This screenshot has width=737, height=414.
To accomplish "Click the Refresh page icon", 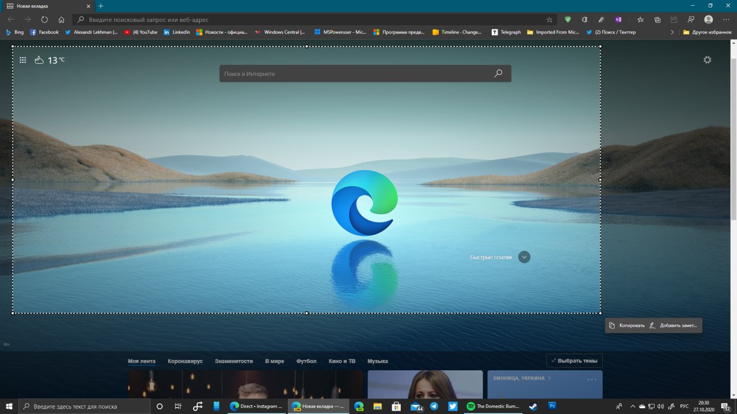I will (x=44, y=20).
